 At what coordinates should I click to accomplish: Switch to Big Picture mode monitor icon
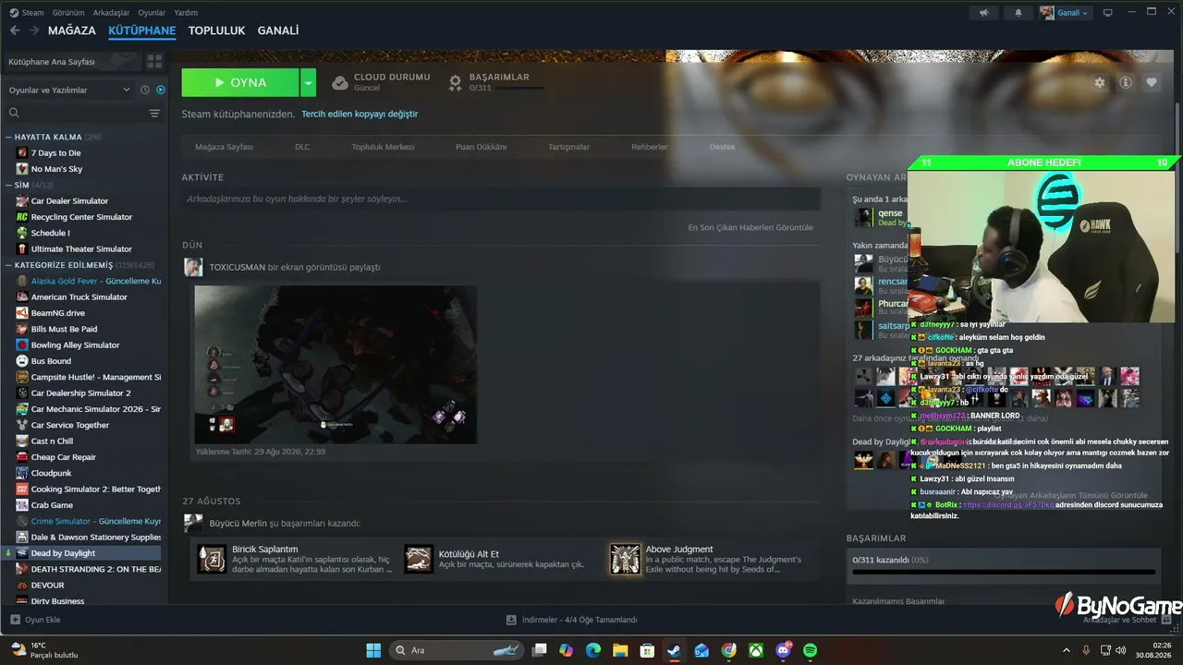(x=1107, y=13)
